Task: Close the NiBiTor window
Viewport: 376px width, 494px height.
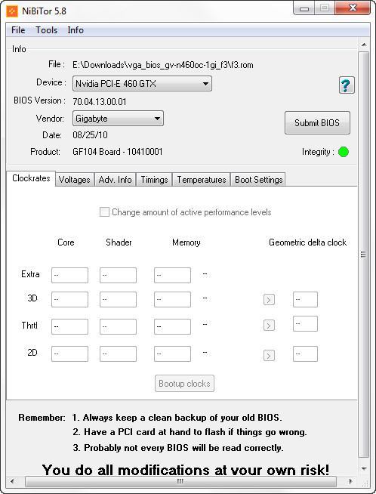Action: [x=353, y=8]
